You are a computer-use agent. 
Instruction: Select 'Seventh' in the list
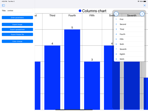[129, 49]
